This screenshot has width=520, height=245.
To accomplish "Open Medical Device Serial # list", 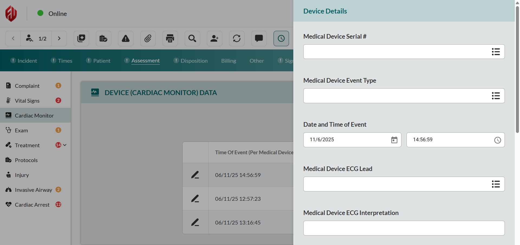I will click(496, 52).
